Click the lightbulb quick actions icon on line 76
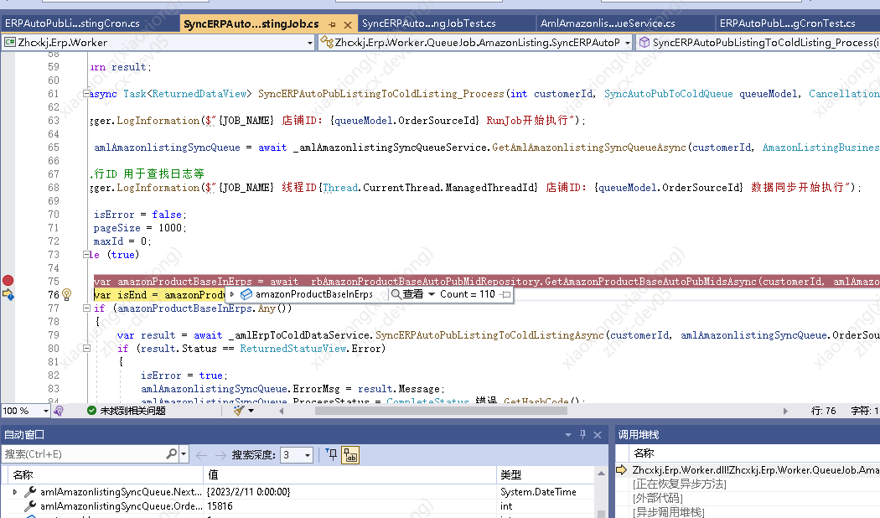The image size is (880, 518). coord(66,294)
